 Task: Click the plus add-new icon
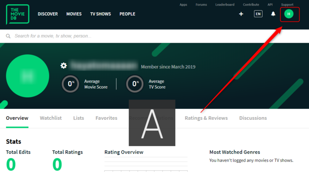pos(241,14)
